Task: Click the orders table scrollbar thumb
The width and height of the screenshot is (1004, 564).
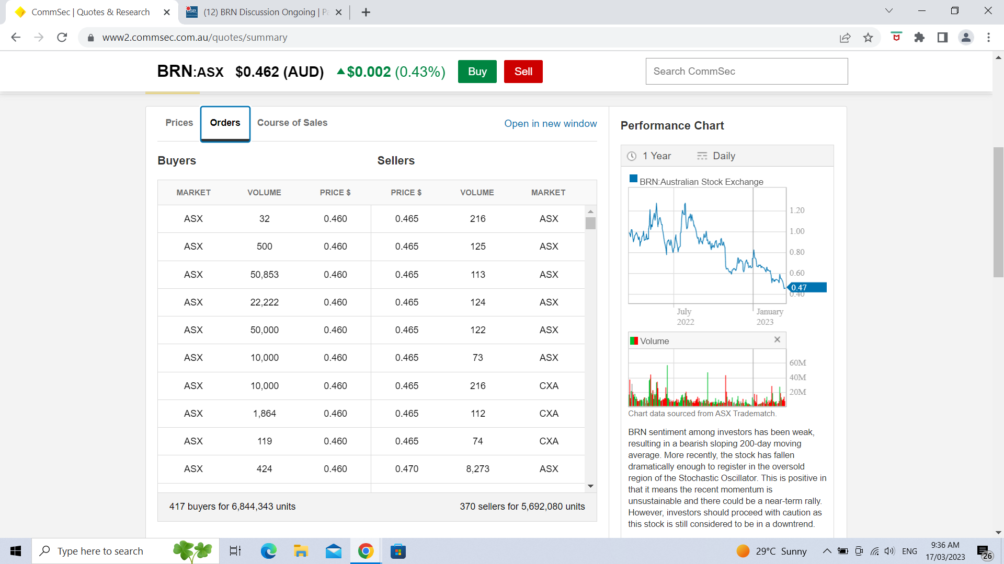Action: coord(590,224)
